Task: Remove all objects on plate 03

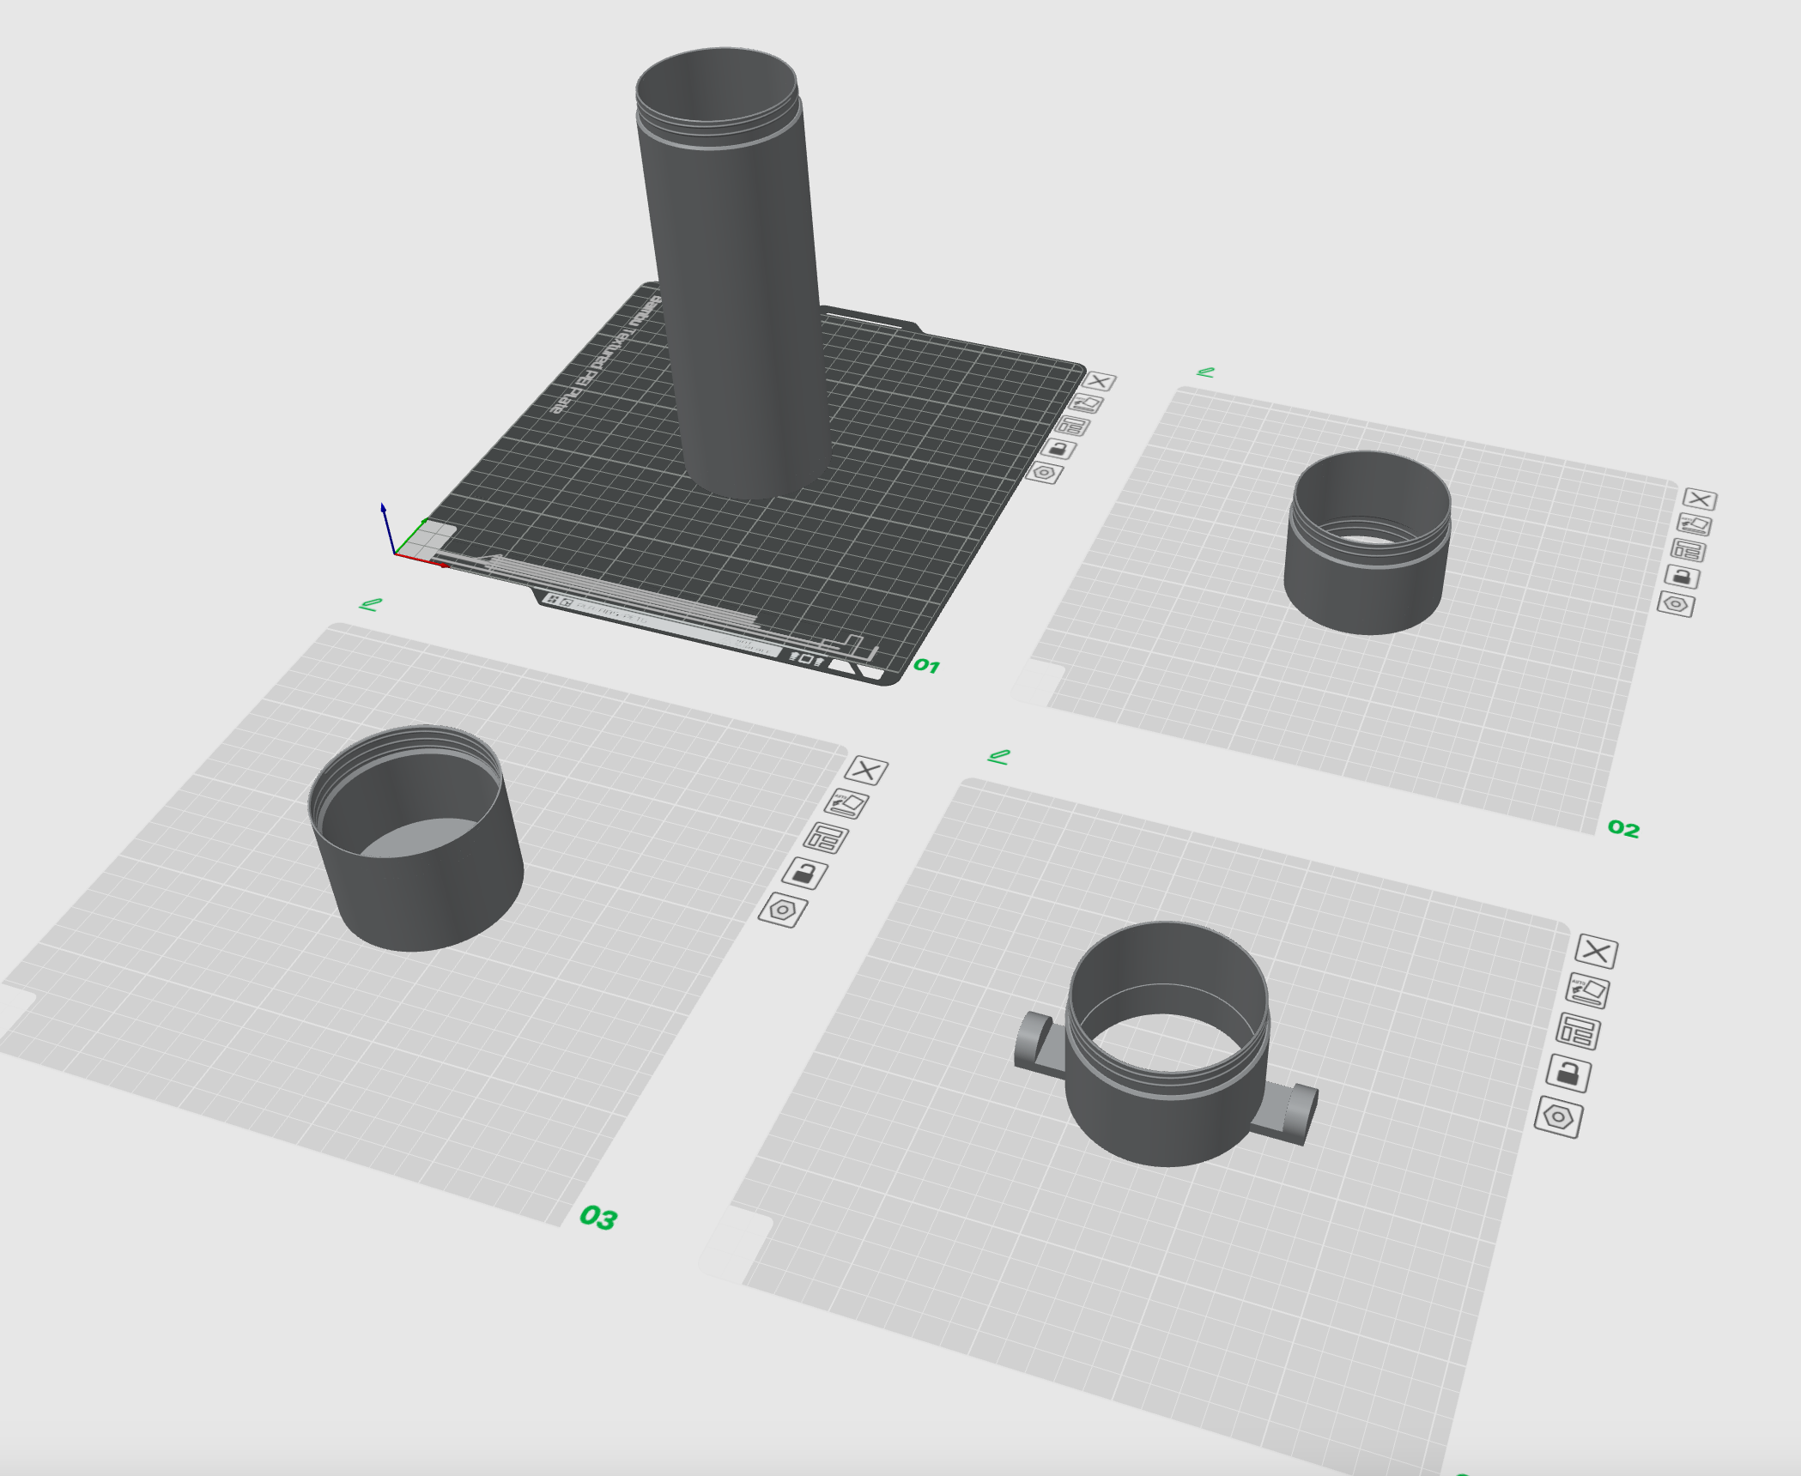Action: 867,771
